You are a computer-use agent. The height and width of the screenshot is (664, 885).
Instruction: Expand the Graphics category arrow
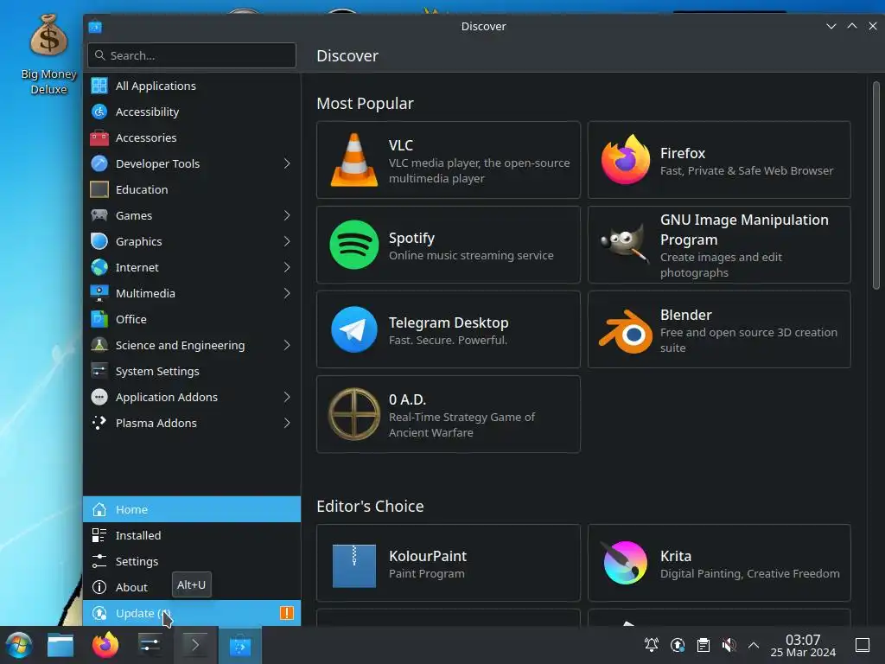tap(287, 242)
